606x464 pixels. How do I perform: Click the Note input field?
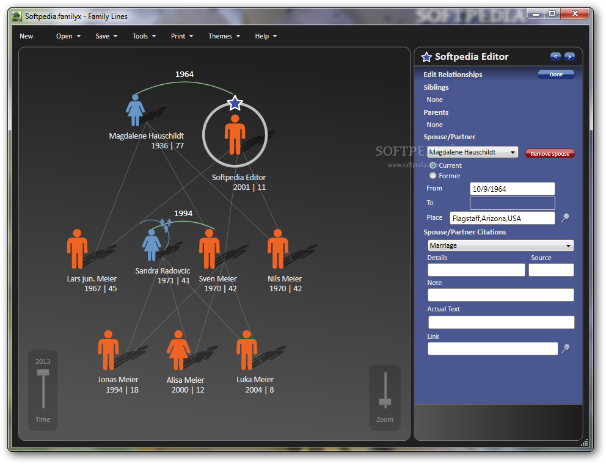tap(501, 295)
